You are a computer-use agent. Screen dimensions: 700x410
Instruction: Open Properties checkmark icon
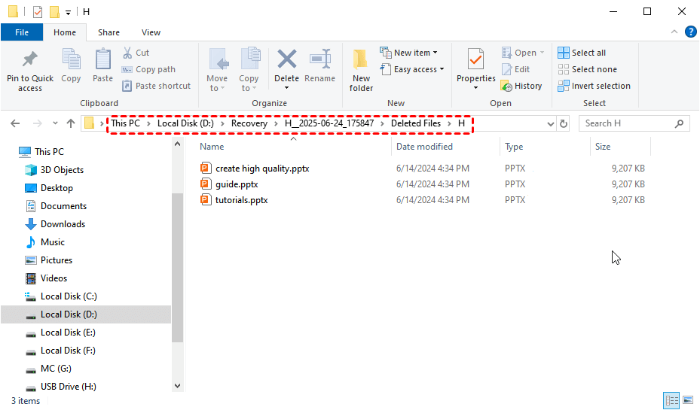(476, 59)
